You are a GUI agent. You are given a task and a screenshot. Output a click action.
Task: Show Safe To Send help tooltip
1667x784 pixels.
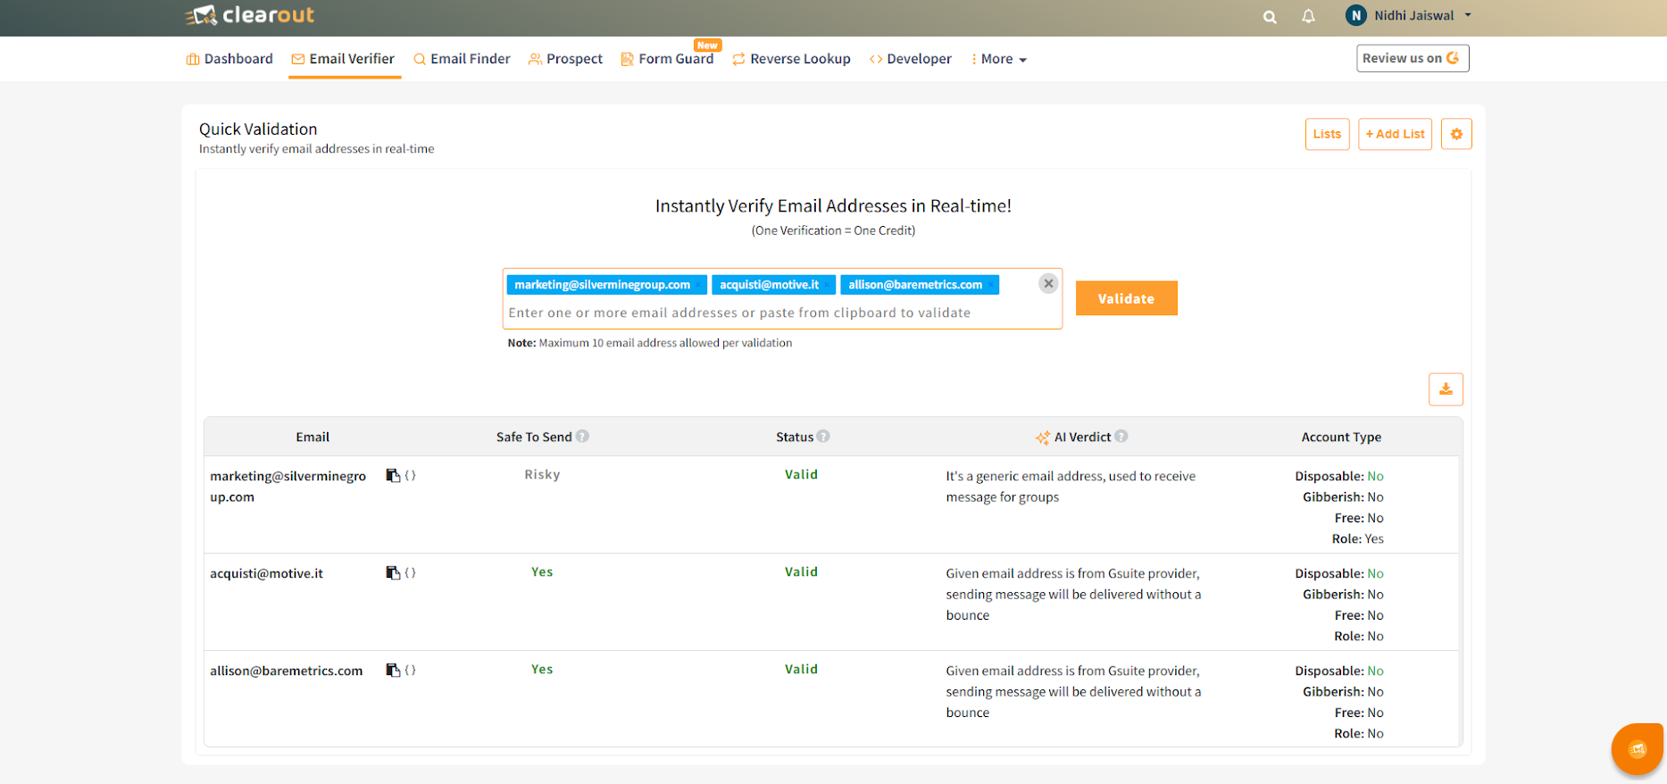tap(582, 437)
